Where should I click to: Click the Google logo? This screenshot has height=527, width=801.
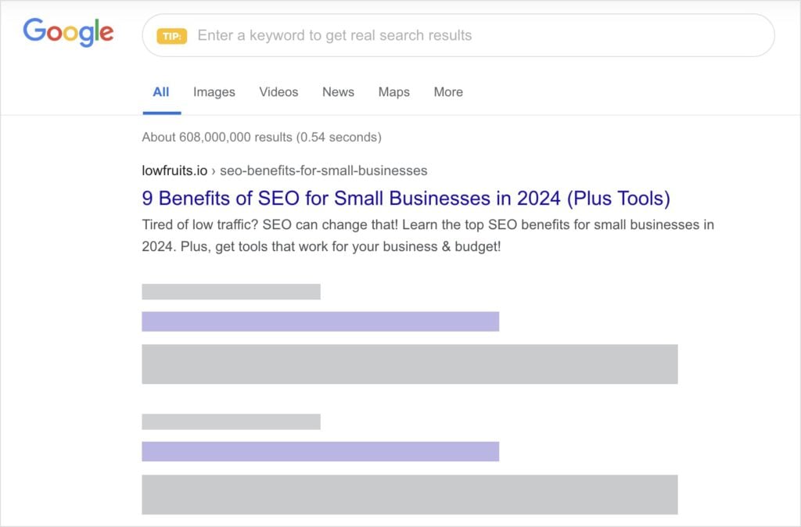tap(67, 32)
